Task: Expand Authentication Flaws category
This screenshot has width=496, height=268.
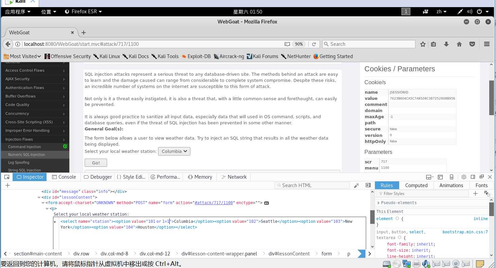Action: pos(35,88)
